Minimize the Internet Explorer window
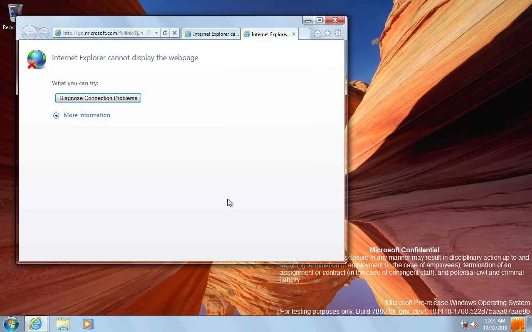 pos(308,20)
